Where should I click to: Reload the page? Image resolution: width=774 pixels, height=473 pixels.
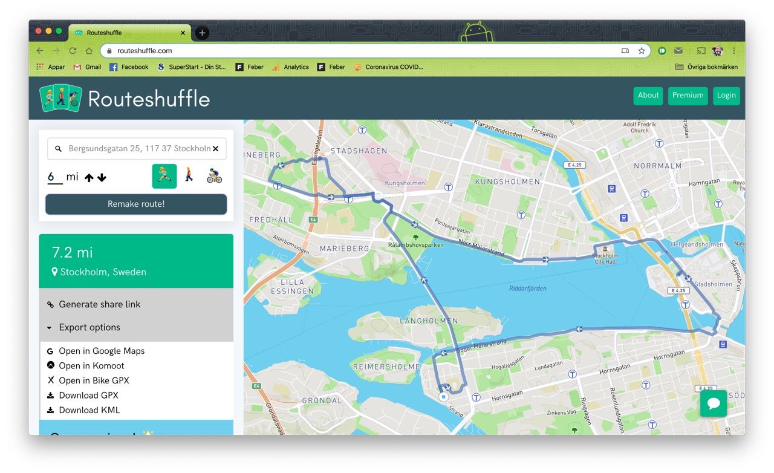pos(73,51)
